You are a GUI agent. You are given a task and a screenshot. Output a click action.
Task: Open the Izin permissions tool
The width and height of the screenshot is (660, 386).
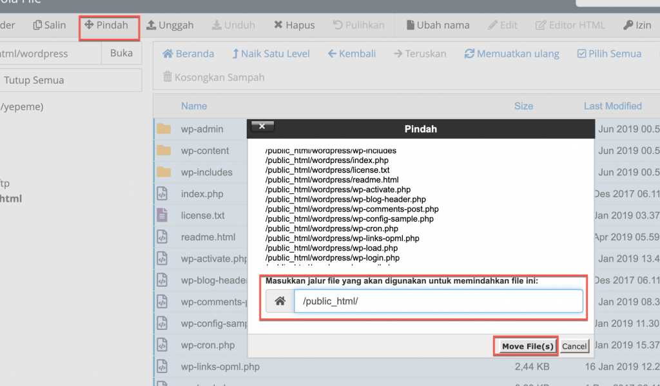point(637,26)
